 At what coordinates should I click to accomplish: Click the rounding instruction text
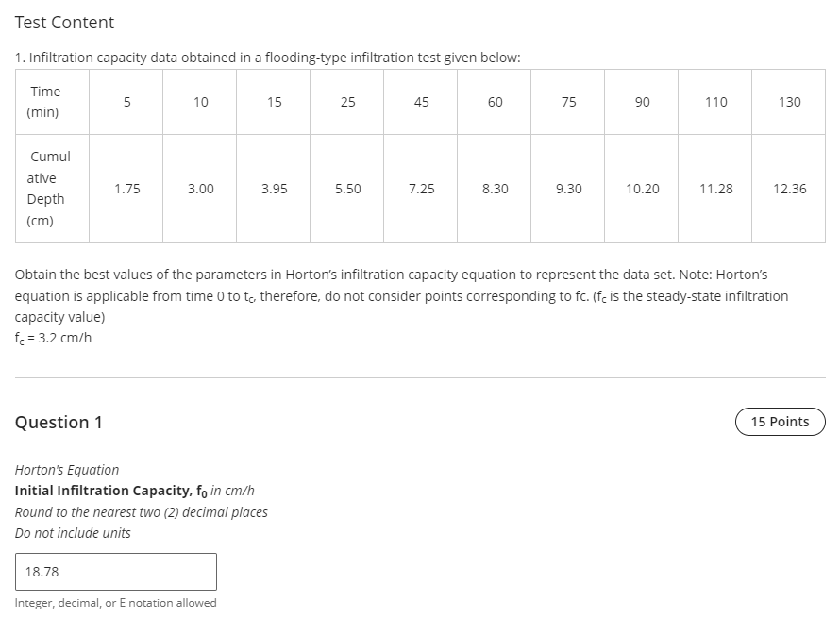[x=141, y=512]
